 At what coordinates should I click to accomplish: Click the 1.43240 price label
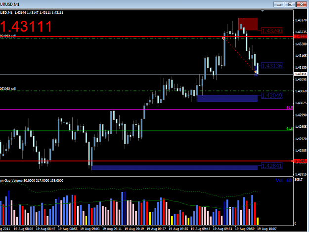[272, 31]
